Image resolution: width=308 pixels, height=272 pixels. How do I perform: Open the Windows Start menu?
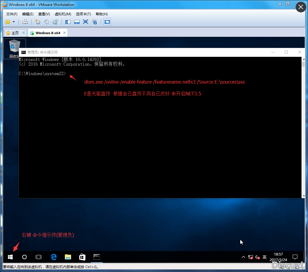10,257
